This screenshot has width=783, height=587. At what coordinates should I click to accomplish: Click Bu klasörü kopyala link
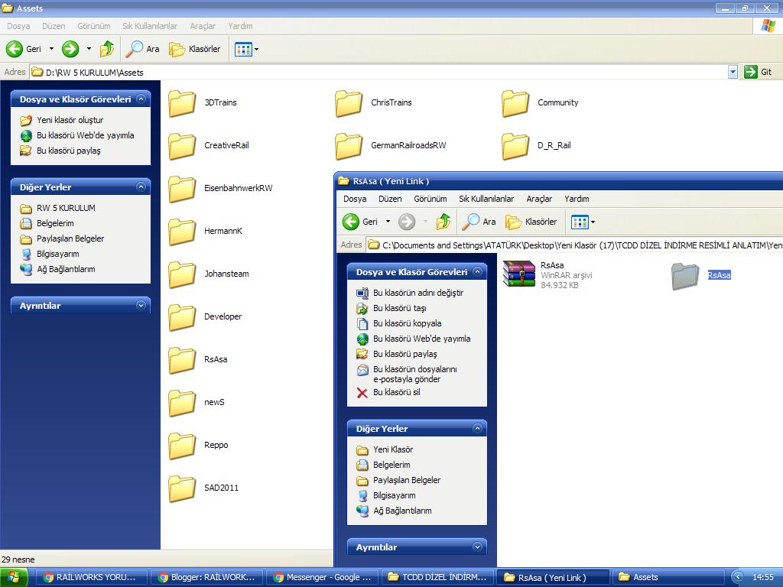pyautogui.click(x=399, y=323)
